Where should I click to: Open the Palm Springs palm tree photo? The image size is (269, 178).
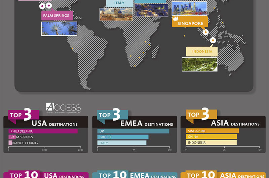[59, 29]
